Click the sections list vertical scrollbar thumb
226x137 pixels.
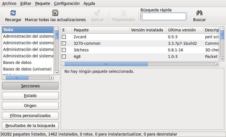[x=57, y=35]
